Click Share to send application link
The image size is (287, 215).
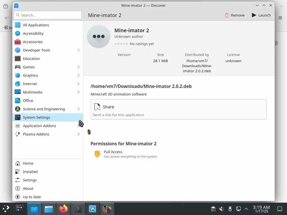click(179, 109)
